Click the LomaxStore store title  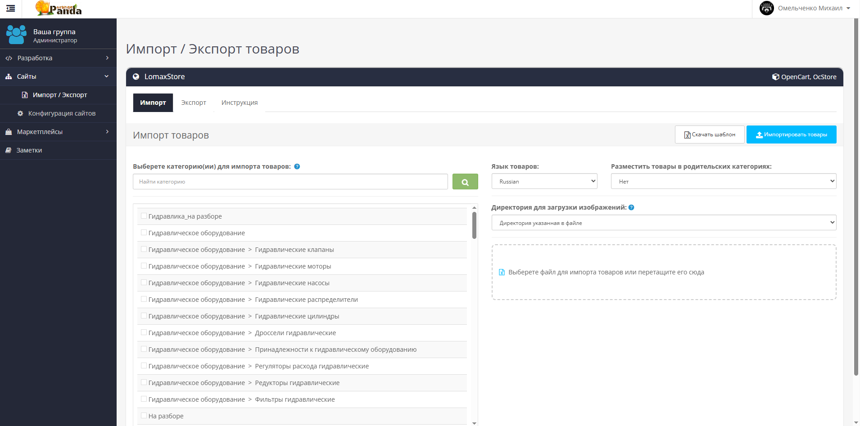point(164,77)
